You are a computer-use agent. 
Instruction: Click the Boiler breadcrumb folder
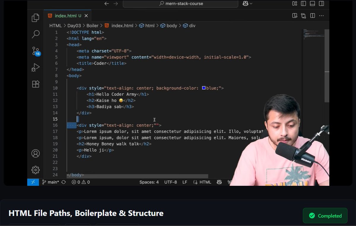click(x=92, y=26)
